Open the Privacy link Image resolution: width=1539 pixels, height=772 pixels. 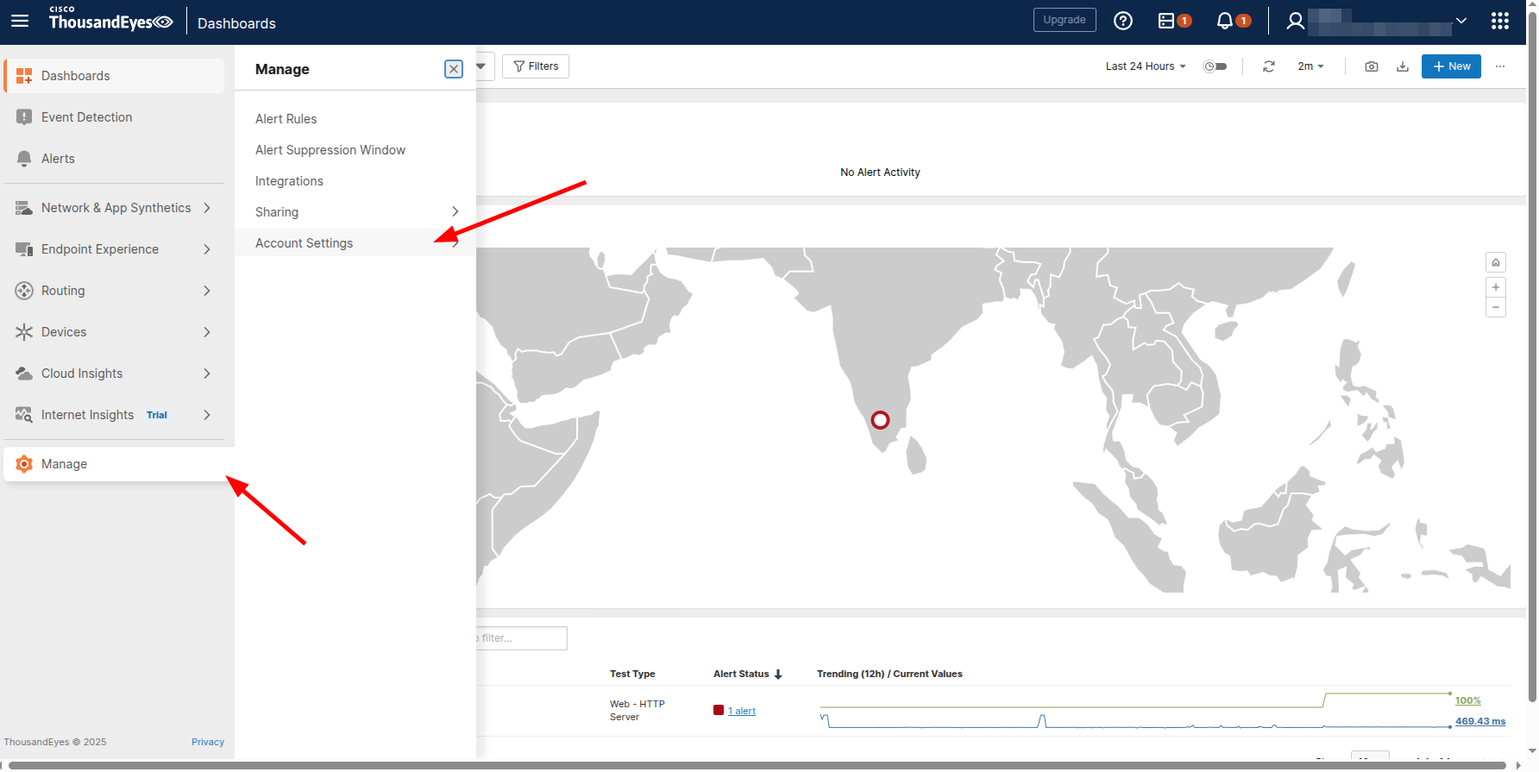point(208,742)
